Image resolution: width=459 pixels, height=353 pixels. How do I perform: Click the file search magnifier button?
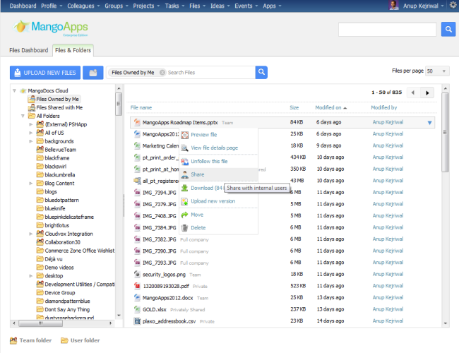[x=261, y=72]
